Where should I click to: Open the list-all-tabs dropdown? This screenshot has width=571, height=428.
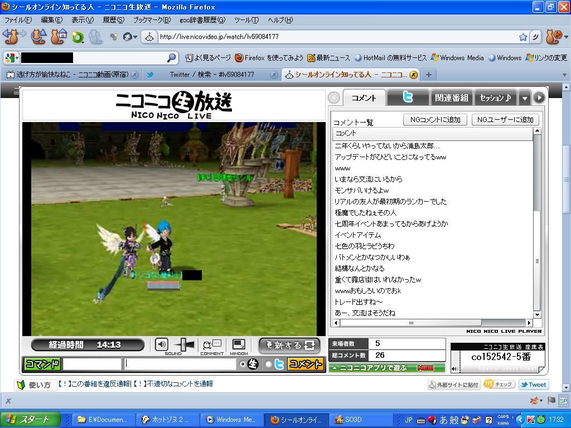pos(564,75)
